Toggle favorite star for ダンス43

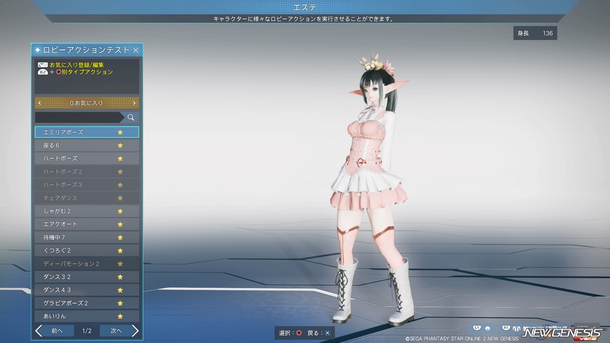[x=120, y=290]
